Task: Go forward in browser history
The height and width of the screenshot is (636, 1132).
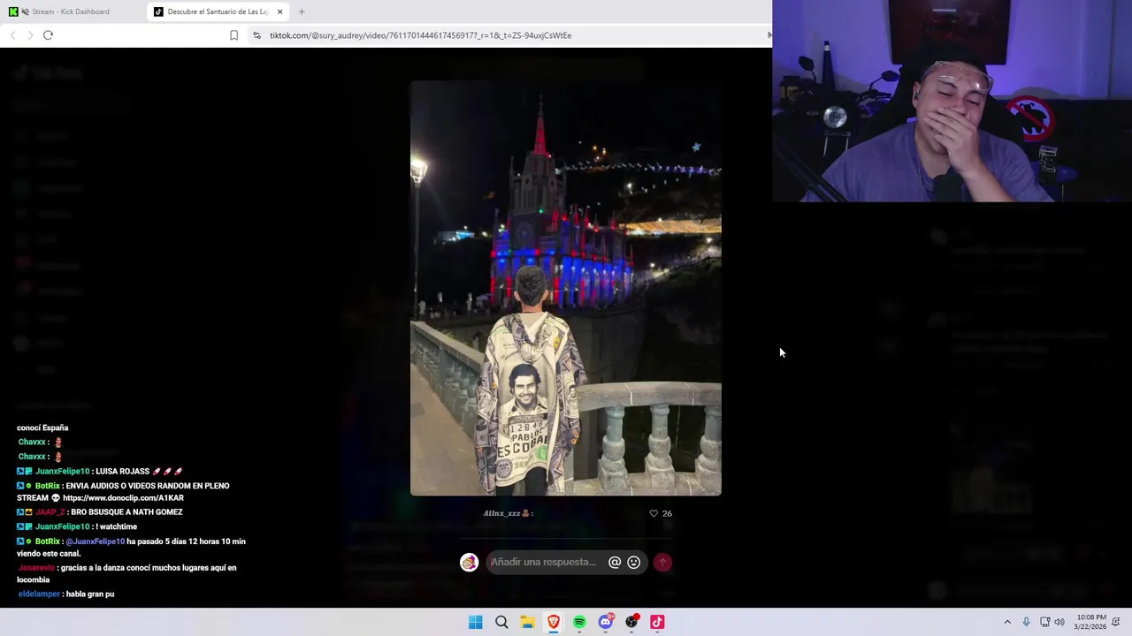Action: tap(30, 35)
